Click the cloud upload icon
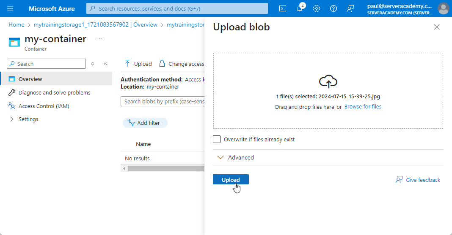 (x=328, y=81)
